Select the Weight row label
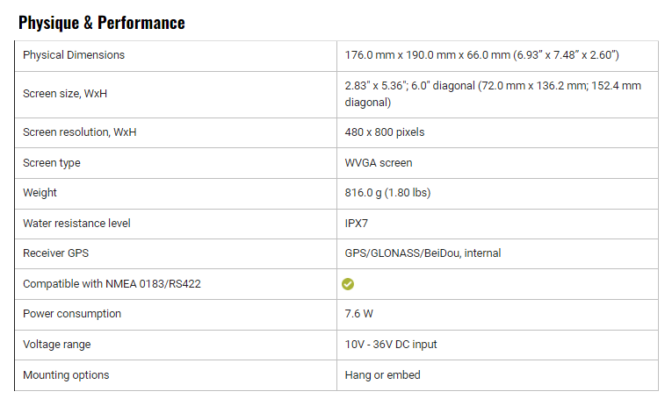This screenshot has width=672, height=413. click(40, 193)
